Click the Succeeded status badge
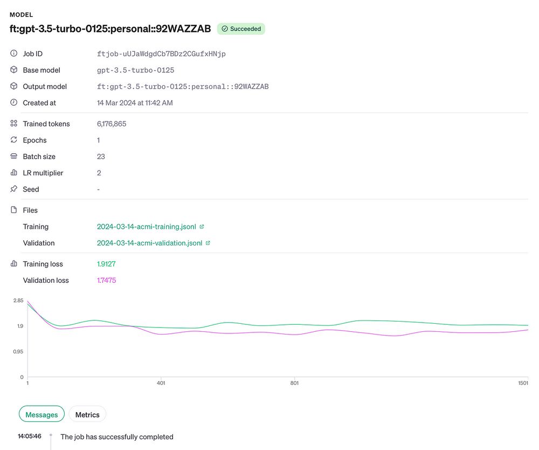 pos(241,29)
